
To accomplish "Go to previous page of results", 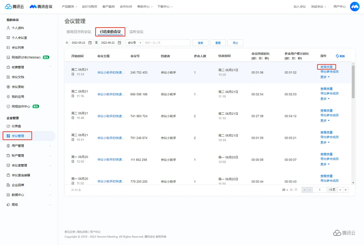I will [310, 190].
